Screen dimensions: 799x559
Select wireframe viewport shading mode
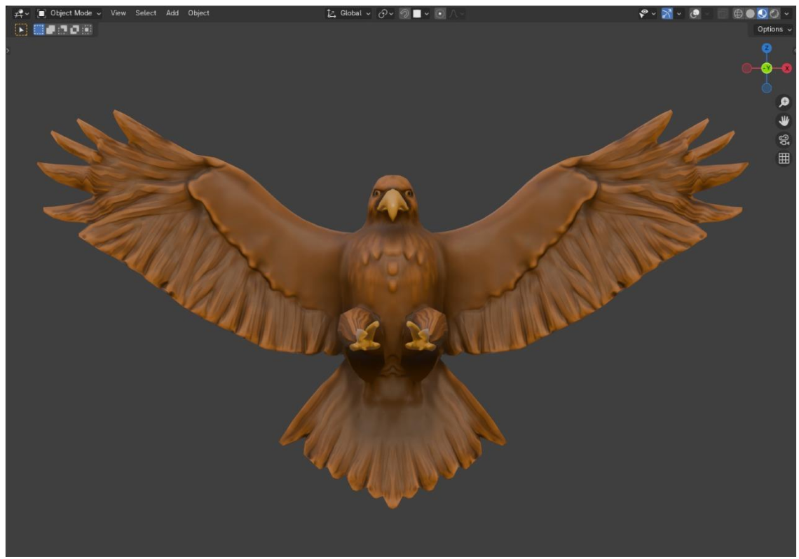[x=738, y=14]
